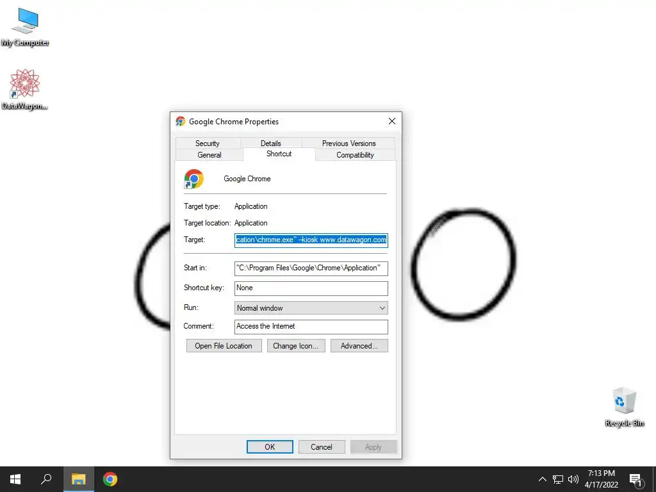Click the Open File Location button

(x=224, y=345)
